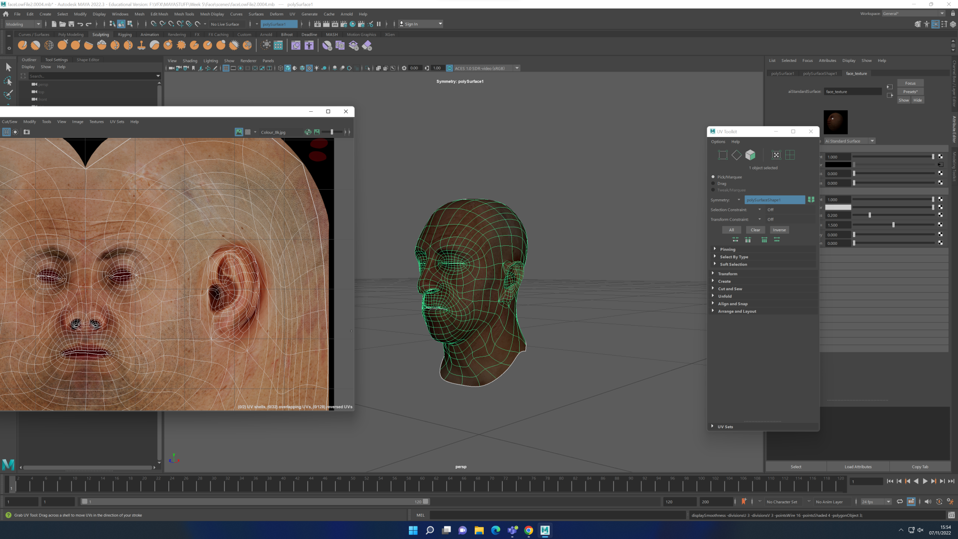Click the light grey color swatch in Attribute Editor

[838, 207]
